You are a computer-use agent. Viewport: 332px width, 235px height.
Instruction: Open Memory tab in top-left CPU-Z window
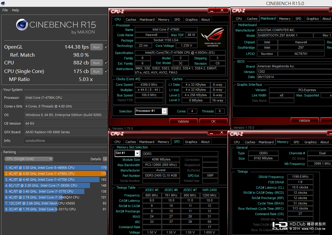163,20
